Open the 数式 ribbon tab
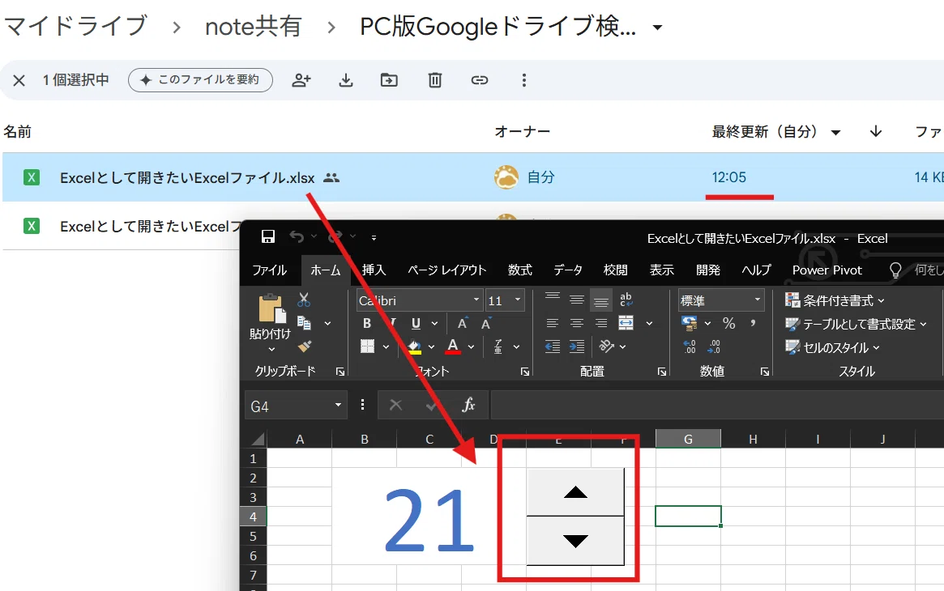The image size is (944, 591). 519,270
